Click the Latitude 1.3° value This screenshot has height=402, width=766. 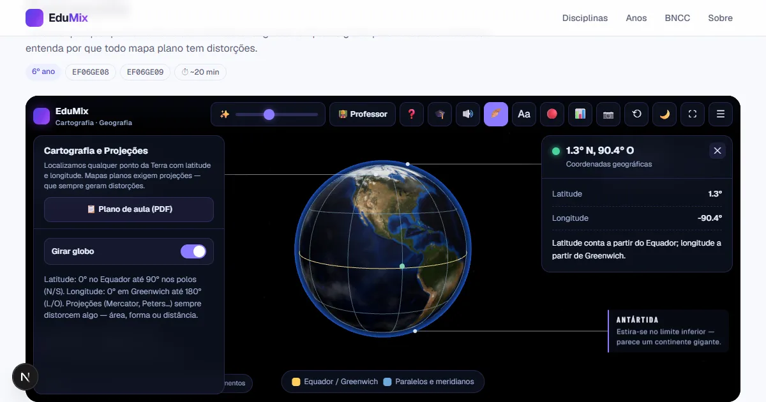point(715,193)
